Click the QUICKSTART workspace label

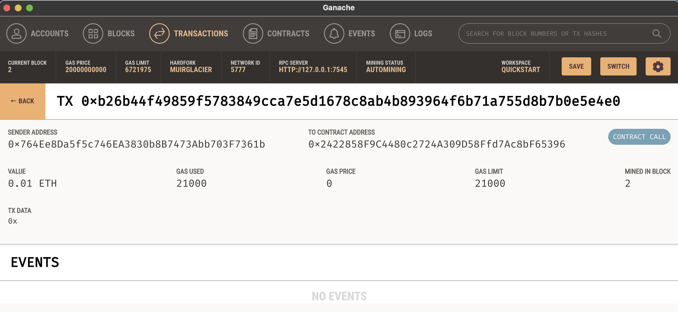[521, 70]
